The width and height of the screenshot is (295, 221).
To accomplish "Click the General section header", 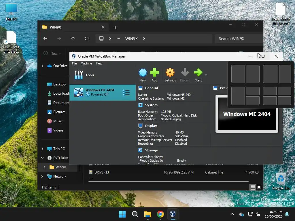I will point(152,88).
